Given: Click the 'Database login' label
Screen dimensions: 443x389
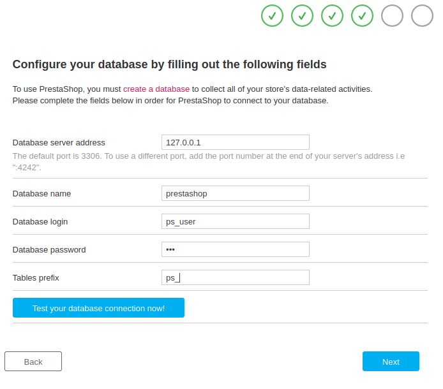Looking at the screenshot, I should (x=40, y=222).
